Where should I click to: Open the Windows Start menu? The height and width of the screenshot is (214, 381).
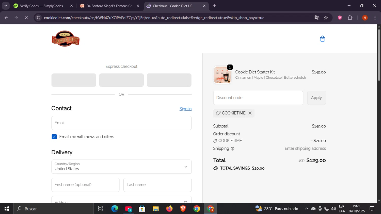coord(7,209)
